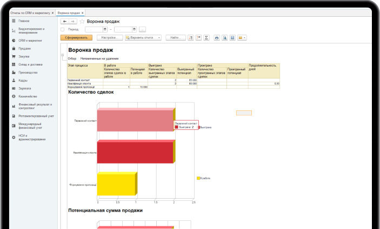Click the collapse groups toolbar icon

199,38
